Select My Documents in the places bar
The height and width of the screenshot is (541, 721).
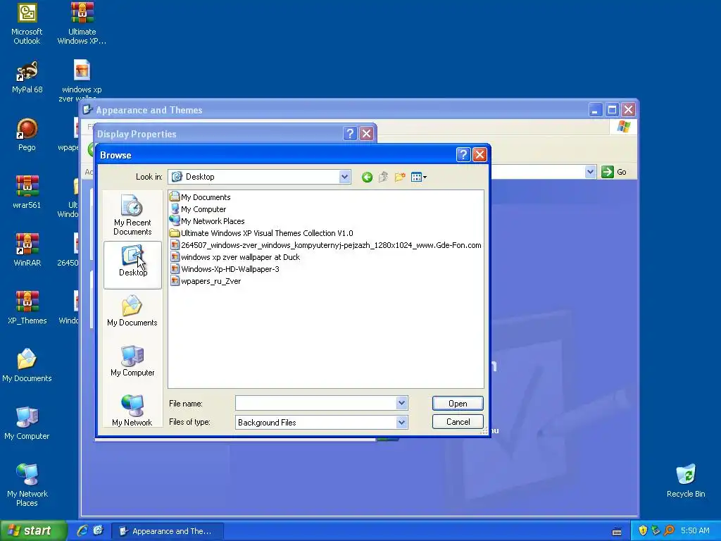[132, 311]
